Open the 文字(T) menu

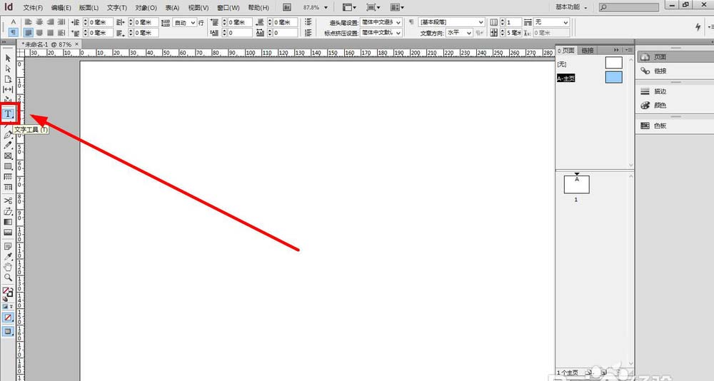(x=117, y=8)
